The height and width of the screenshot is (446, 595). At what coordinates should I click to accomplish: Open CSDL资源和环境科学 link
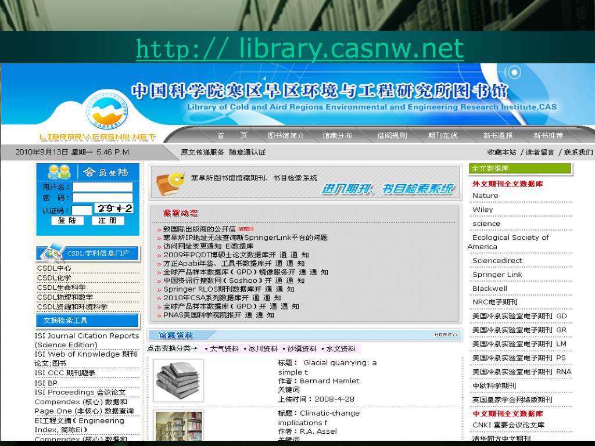click(x=72, y=307)
